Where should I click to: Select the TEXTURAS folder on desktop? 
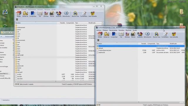pos(182,13)
